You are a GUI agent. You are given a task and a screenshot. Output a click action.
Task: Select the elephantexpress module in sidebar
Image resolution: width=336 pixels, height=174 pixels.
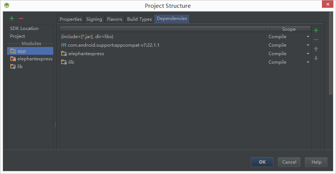(34, 59)
